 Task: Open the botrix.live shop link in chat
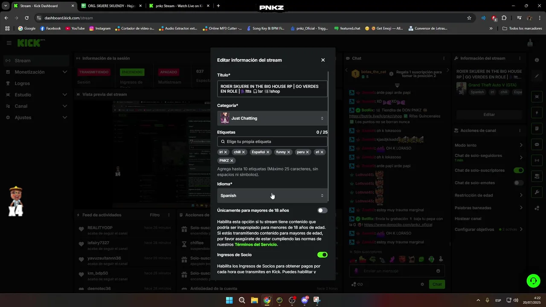375,116
